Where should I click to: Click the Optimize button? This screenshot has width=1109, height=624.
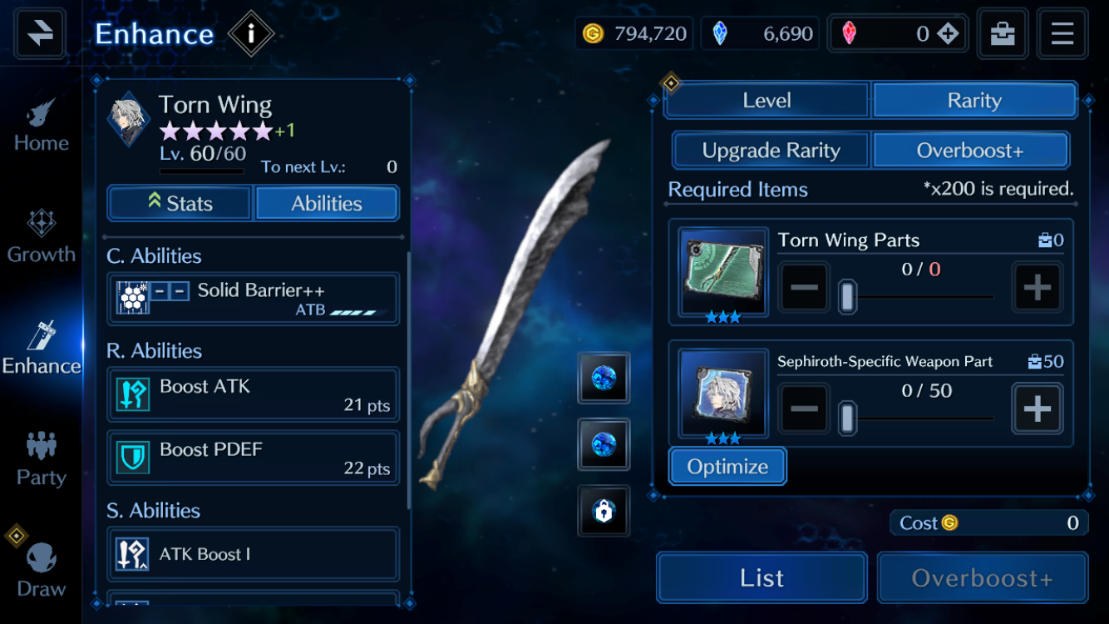727,467
